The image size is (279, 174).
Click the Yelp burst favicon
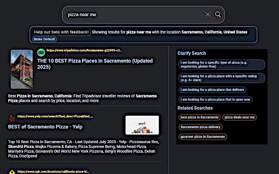(x=12, y=118)
